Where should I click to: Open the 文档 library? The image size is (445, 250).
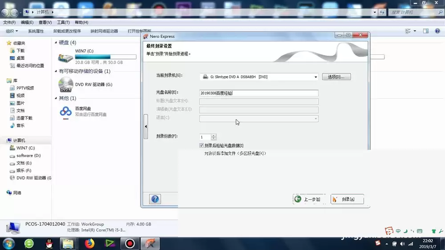20,110
